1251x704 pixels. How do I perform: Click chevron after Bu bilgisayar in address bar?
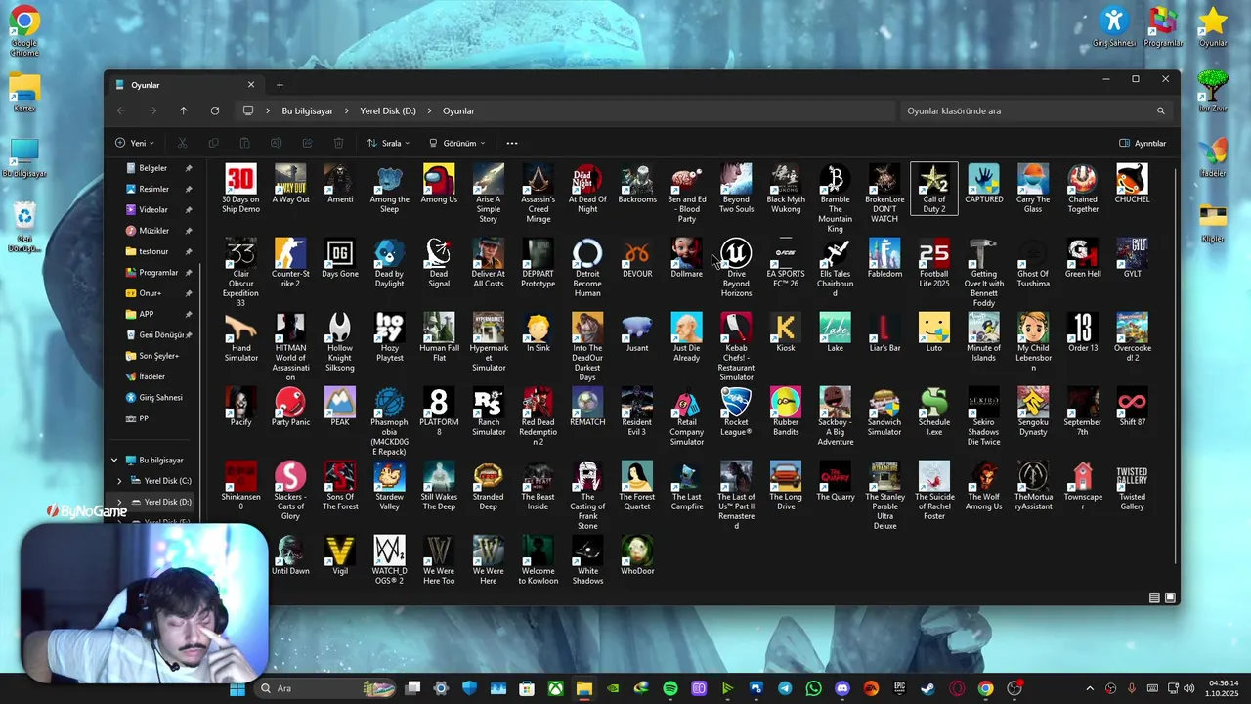click(347, 111)
